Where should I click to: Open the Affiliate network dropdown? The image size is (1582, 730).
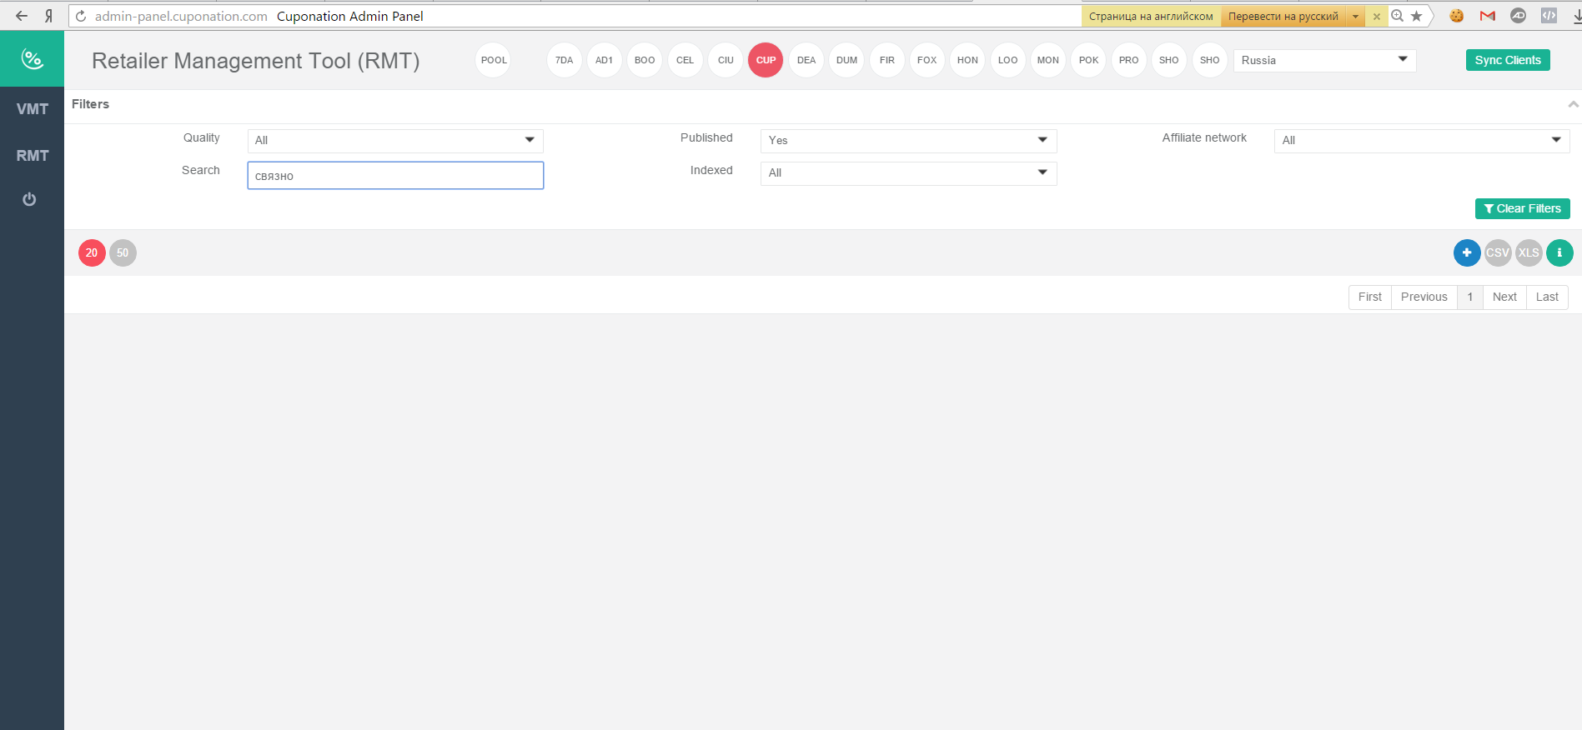click(1421, 140)
